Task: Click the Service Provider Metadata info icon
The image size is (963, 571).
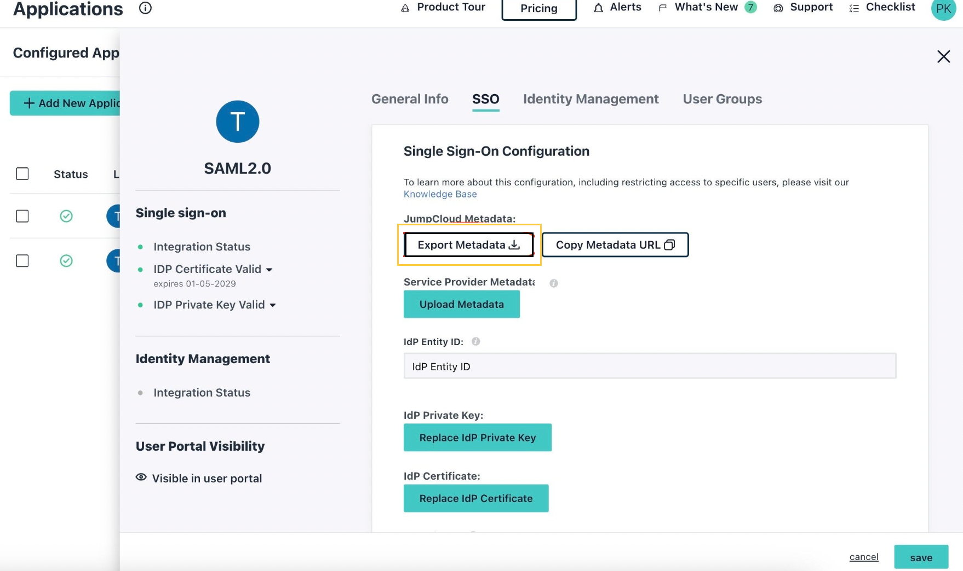Action: tap(554, 283)
